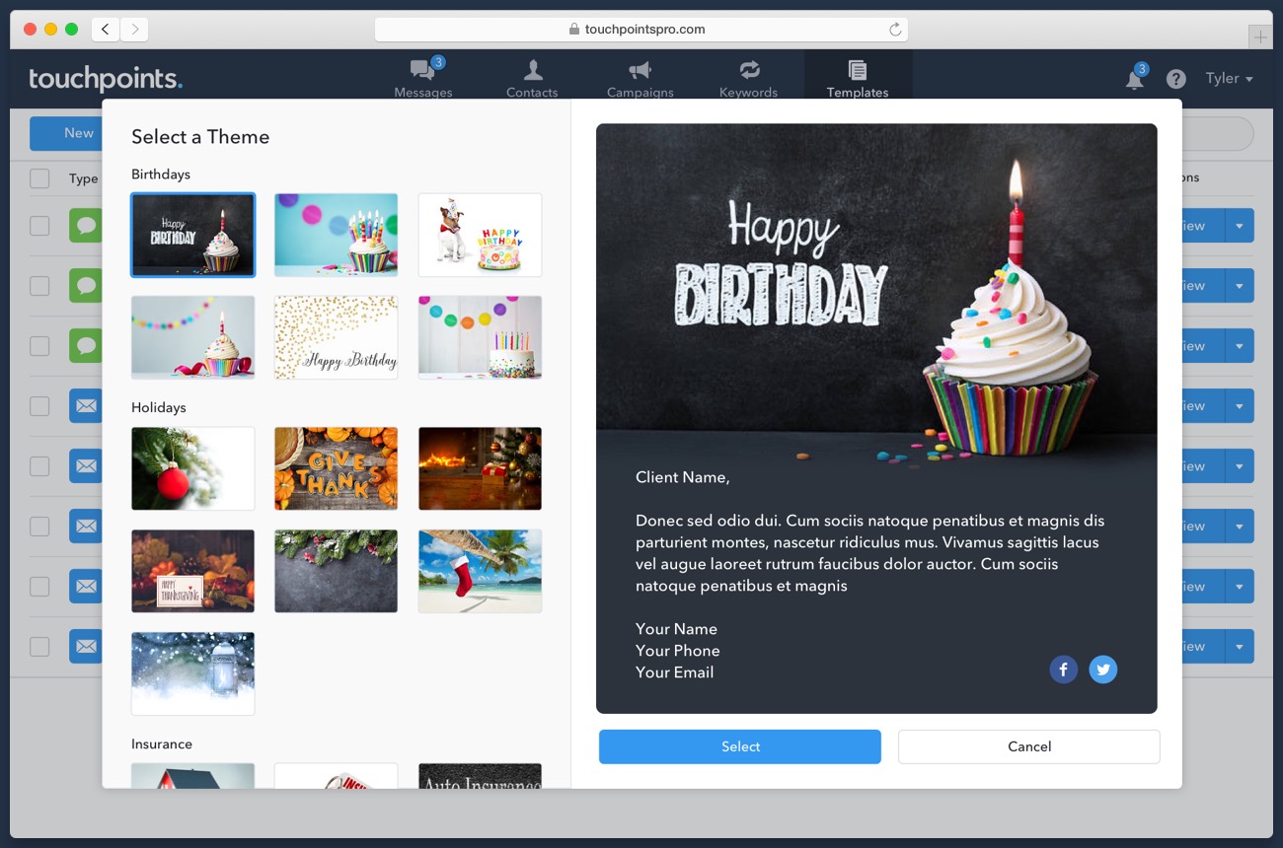Switch to the Templates section

click(x=858, y=77)
